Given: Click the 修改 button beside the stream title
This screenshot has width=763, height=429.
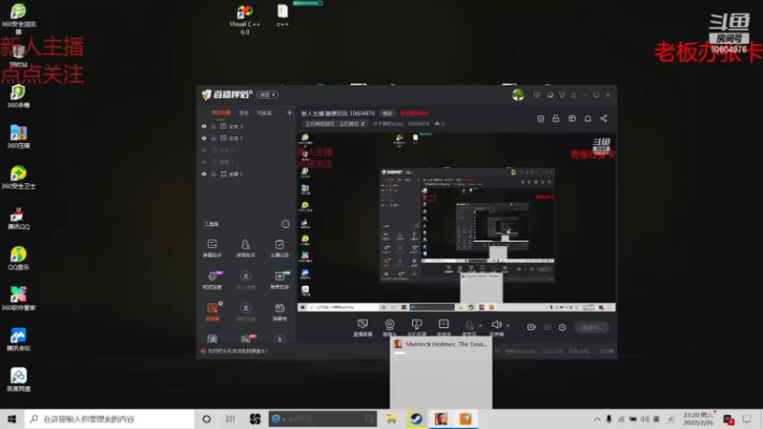Looking at the screenshot, I should click(x=387, y=113).
